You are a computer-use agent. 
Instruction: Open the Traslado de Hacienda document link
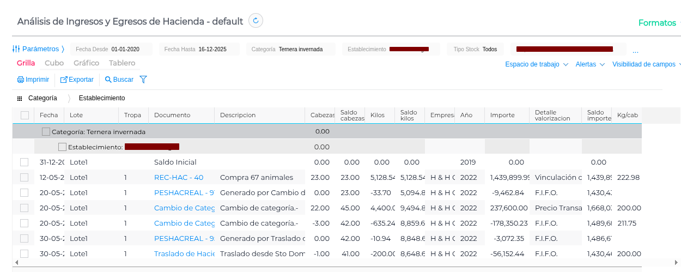coord(184,253)
